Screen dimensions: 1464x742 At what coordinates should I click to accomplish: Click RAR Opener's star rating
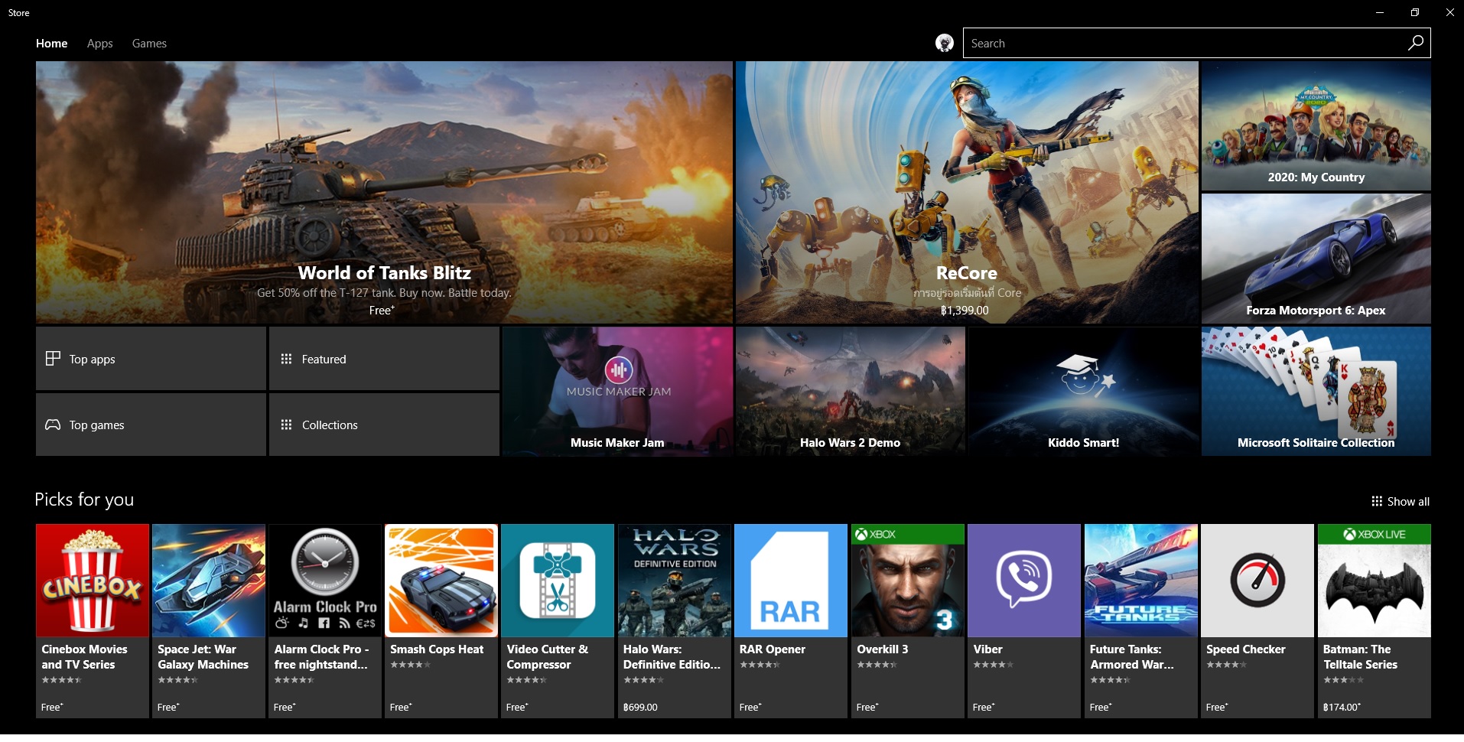click(760, 665)
